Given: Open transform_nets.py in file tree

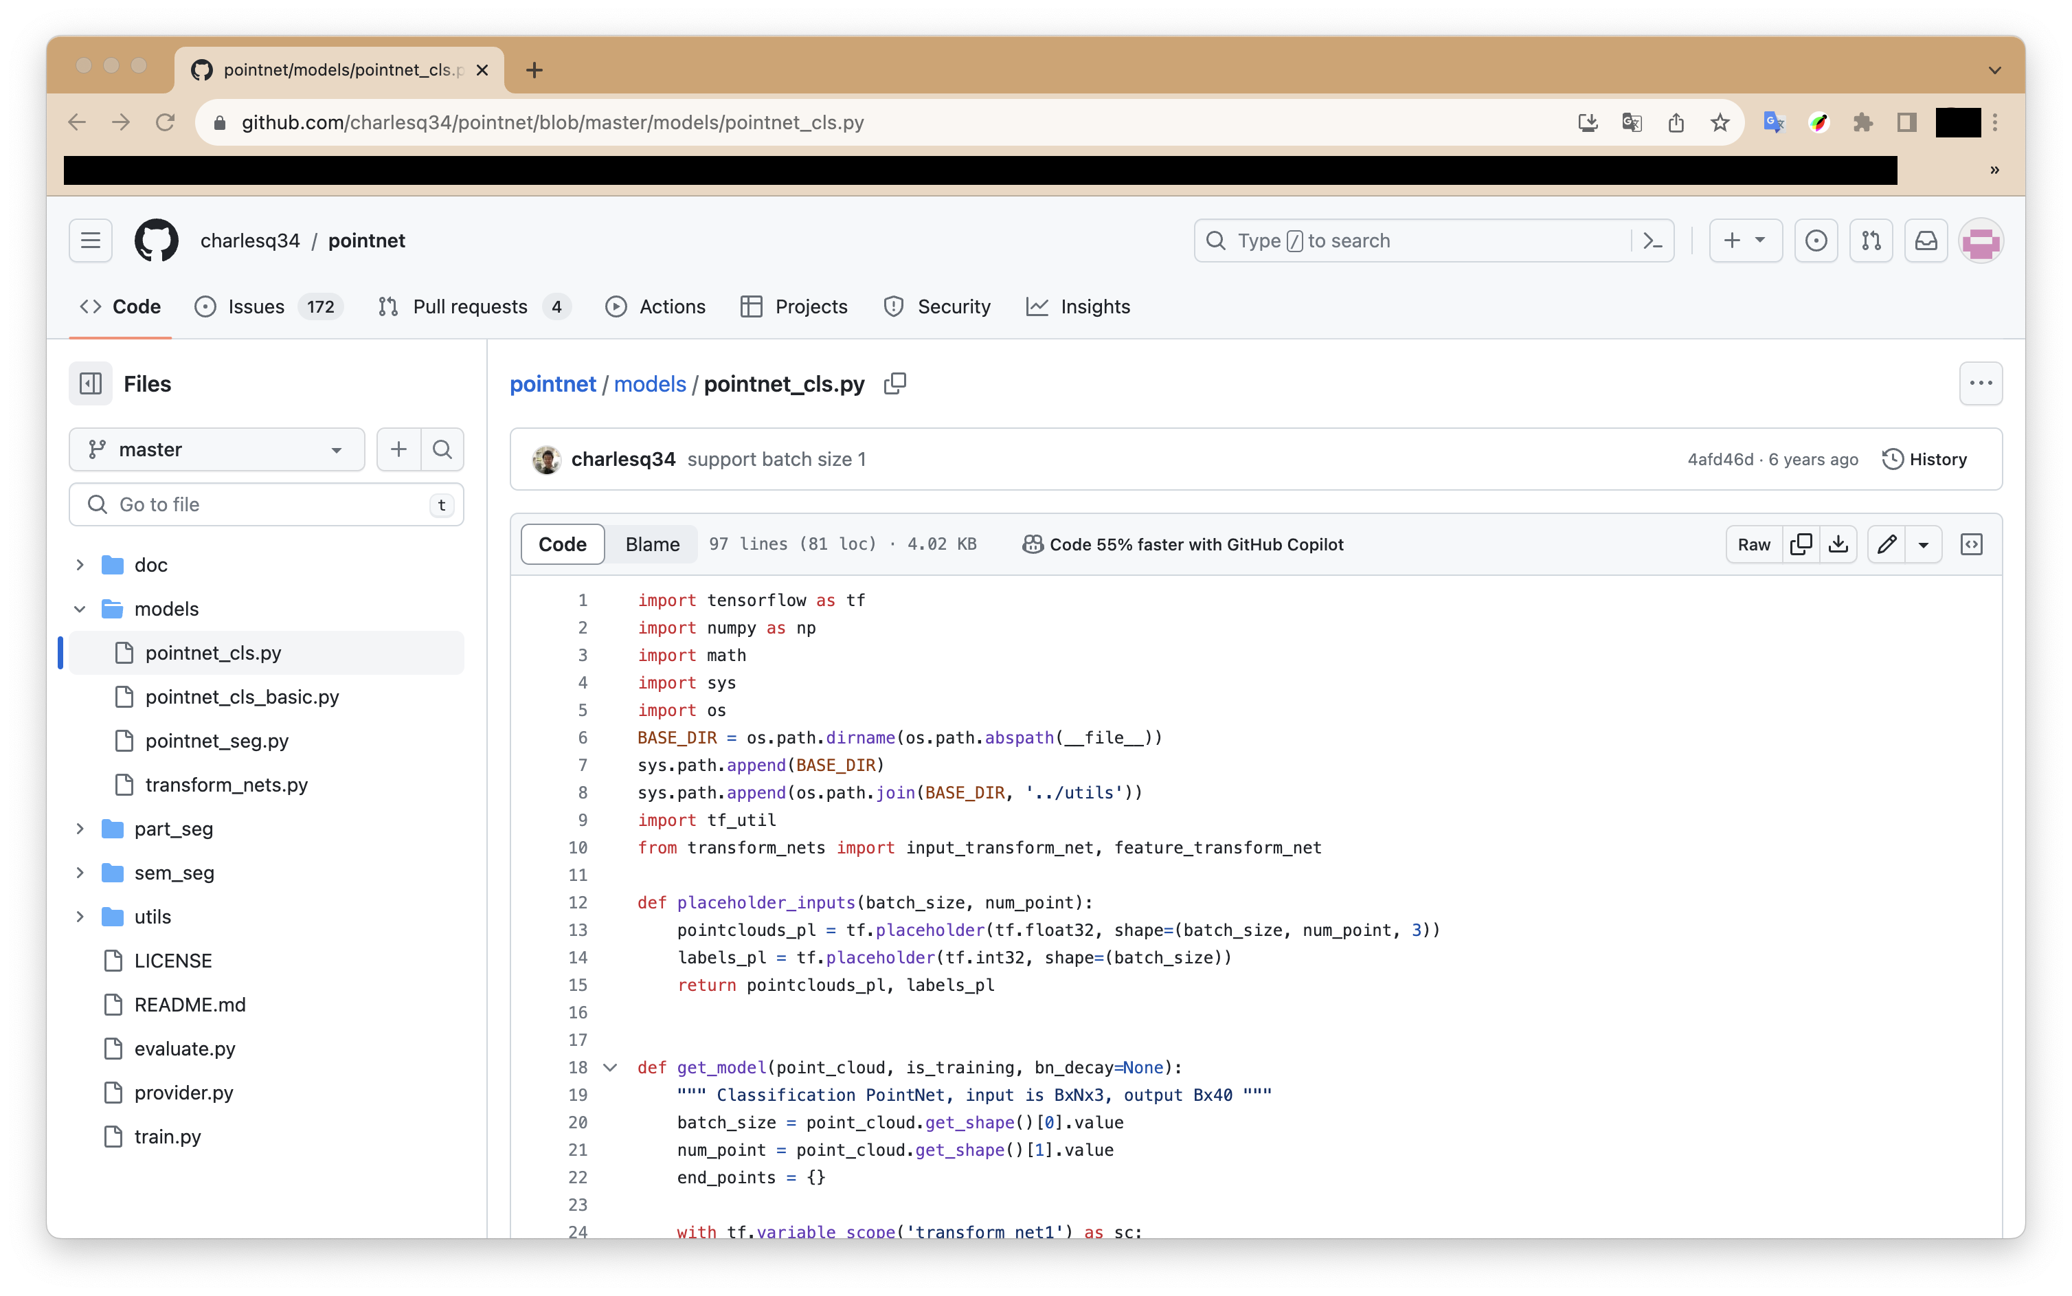Looking at the screenshot, I should (226, 784).
